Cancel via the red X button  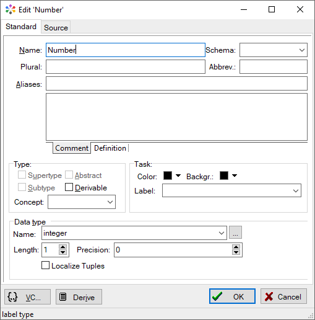(283, 296)
